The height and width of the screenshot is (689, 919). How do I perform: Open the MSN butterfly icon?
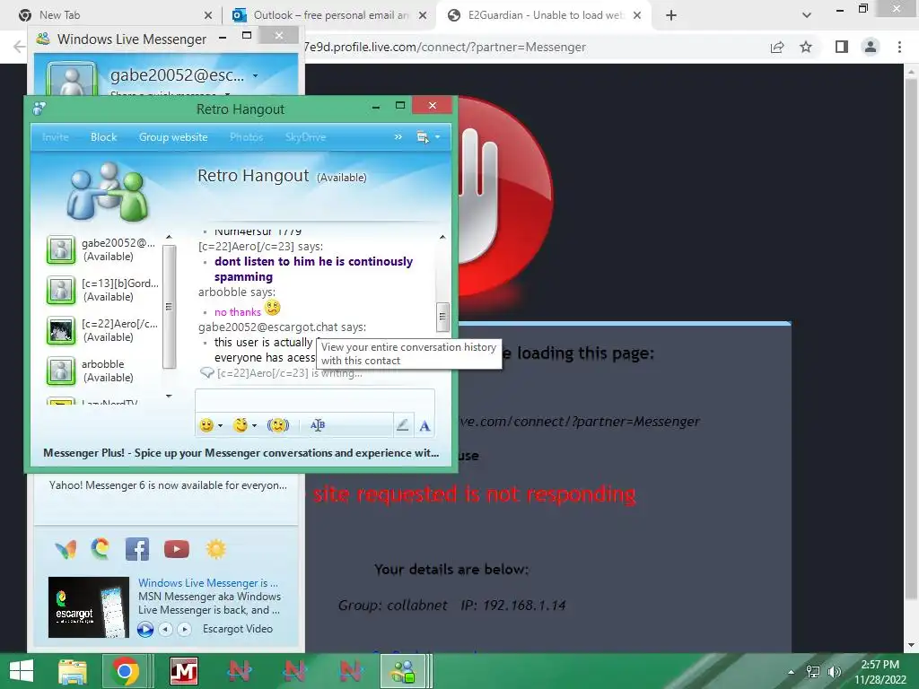tap(66, 550)
